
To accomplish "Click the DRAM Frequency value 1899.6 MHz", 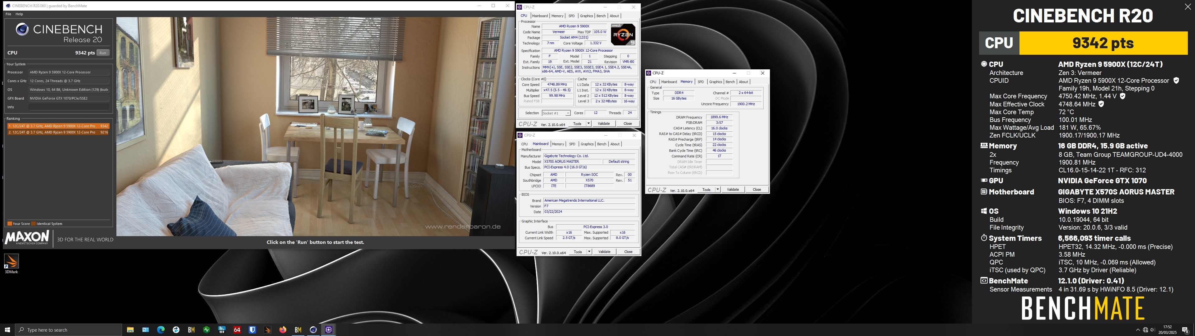I will [x=719, y=117].
